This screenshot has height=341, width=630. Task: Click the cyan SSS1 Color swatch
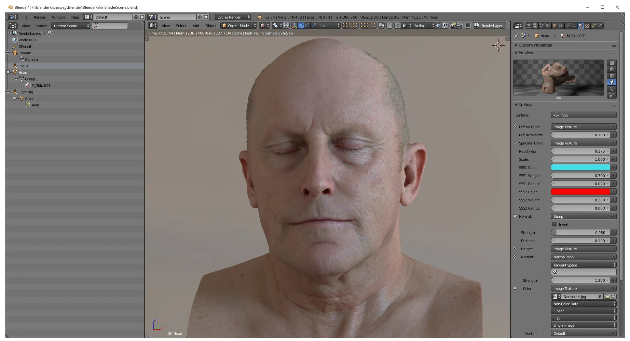pos(580,168)
